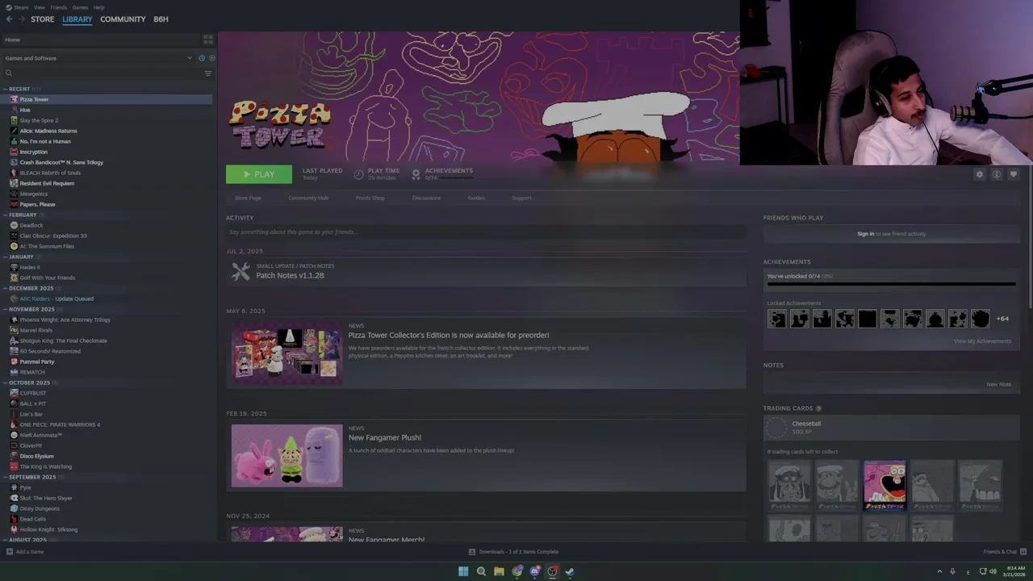Open game settings gear icon
This screenshot has height=581, width=1033.
pos(980,174)
